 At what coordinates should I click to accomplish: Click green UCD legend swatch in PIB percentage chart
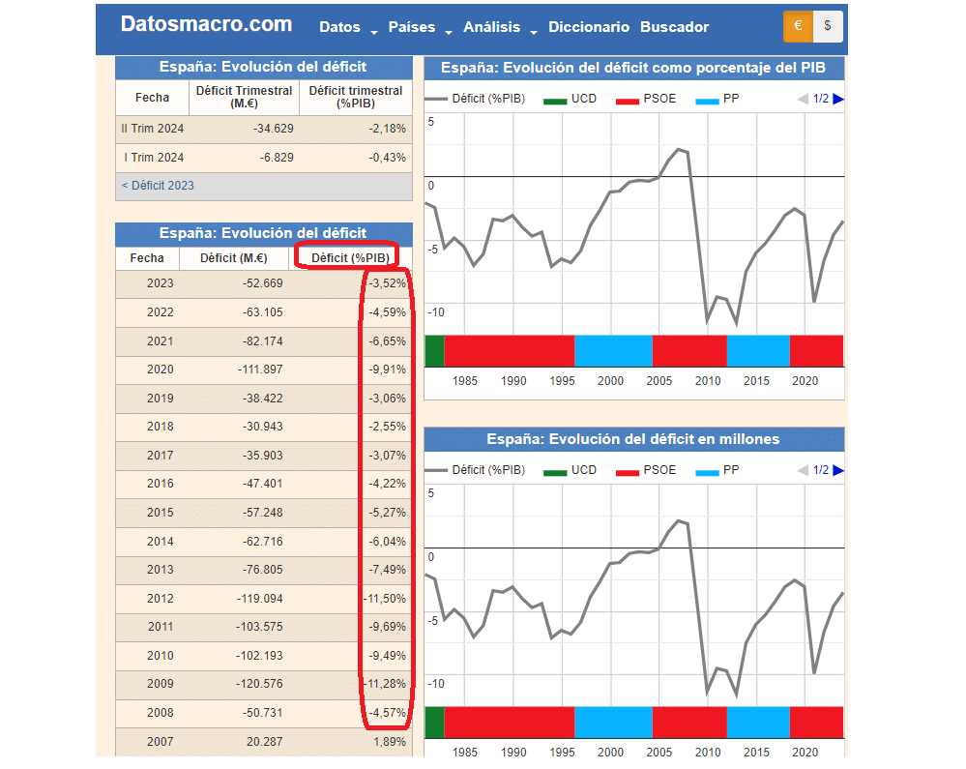click(555, 100)
